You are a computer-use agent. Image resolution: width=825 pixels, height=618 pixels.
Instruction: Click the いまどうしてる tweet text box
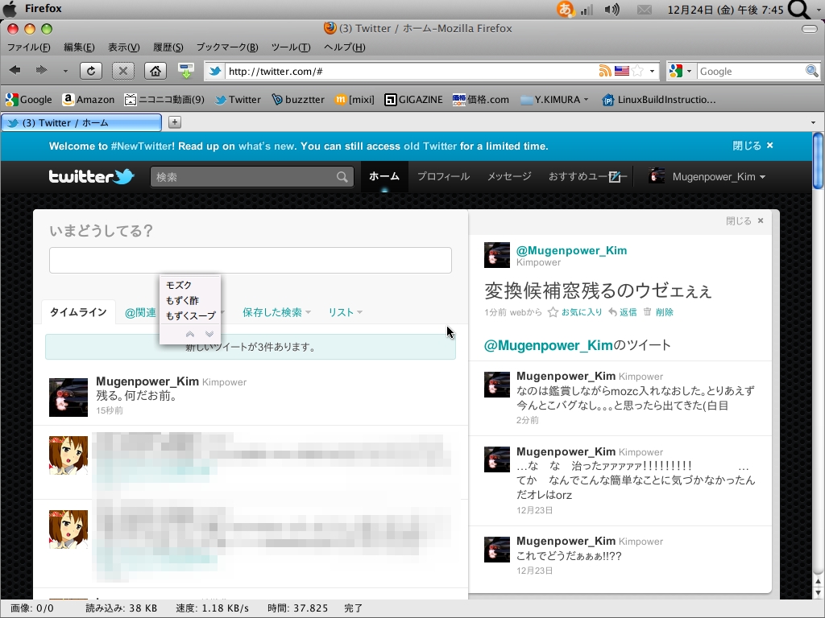[251, 260]
